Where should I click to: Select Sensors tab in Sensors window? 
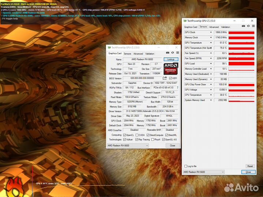coord(203,27)
